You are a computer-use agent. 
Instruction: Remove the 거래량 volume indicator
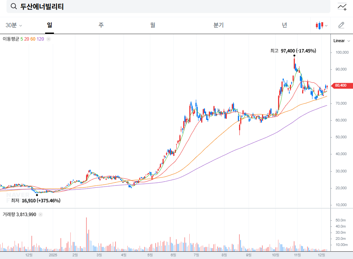click(41, 215)
